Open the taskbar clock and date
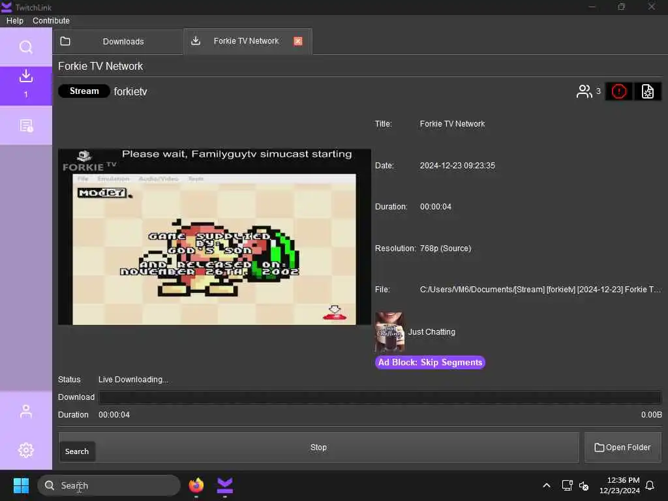The image size is (668, 501). (x=620, y=485)
